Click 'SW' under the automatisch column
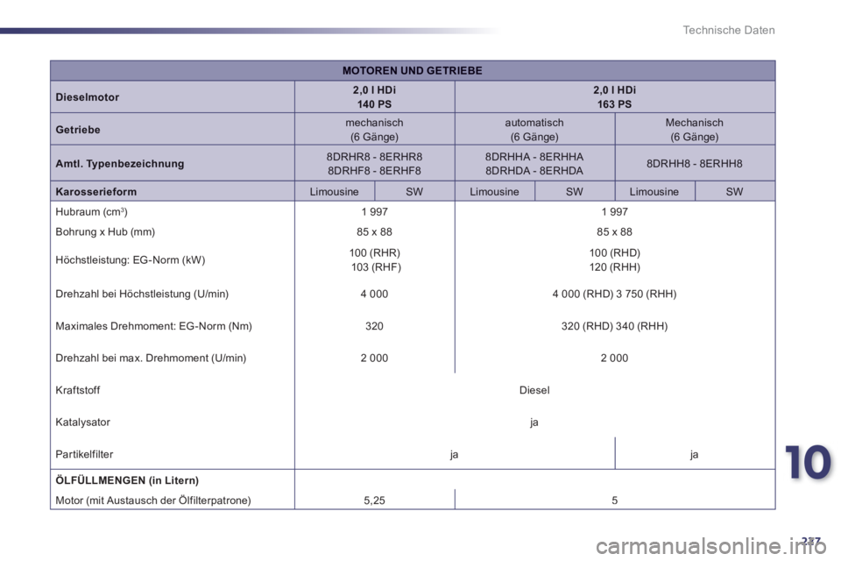 click(x=575, y=192)
